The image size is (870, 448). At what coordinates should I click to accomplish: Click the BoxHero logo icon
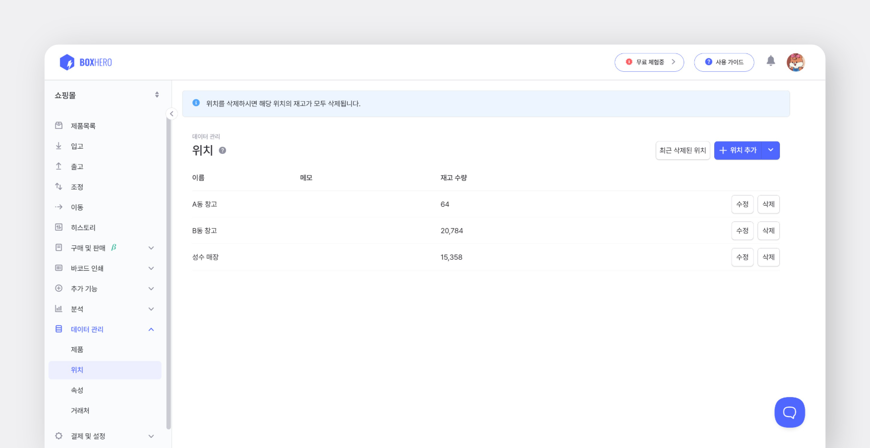point(67,62)
